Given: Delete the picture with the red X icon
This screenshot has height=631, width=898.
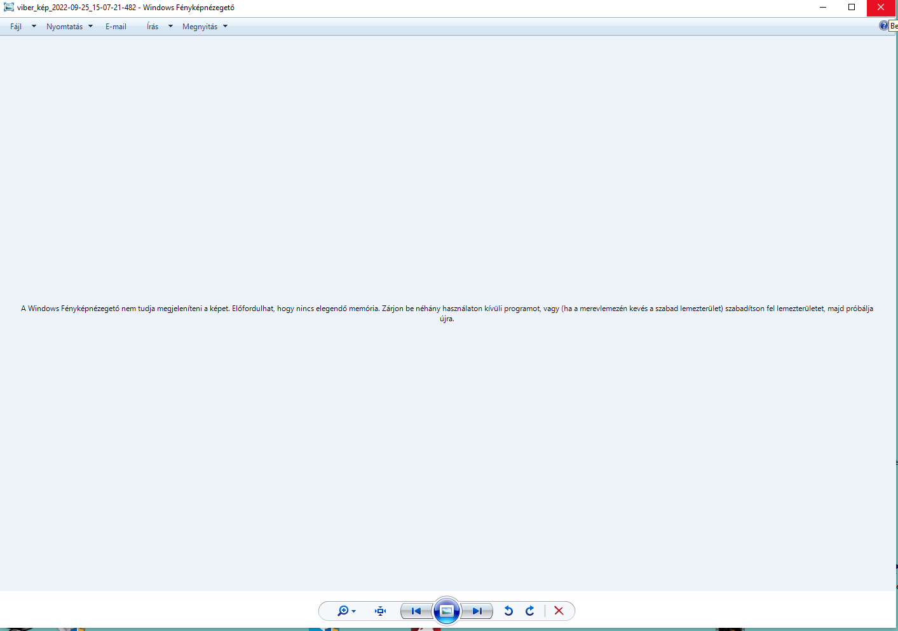Looking at the screenshot, I should (559, 611).
